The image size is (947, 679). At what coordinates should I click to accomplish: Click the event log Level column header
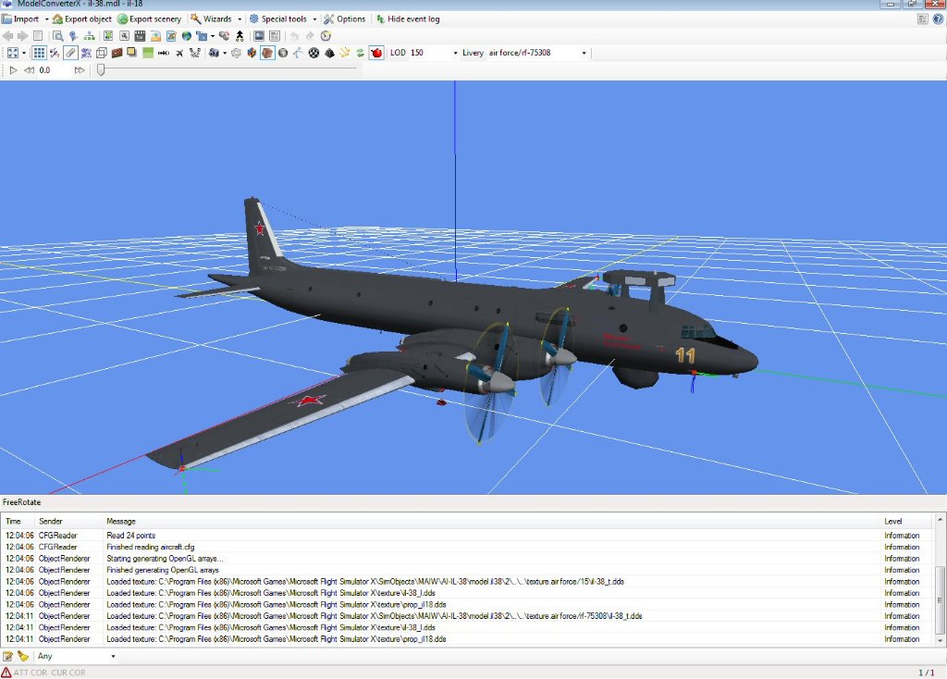pos(908,522)
